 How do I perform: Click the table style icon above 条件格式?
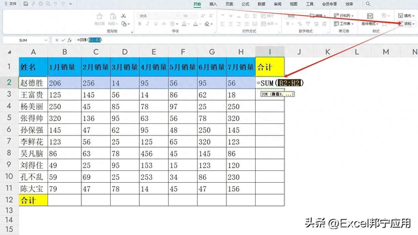point(370,16)
